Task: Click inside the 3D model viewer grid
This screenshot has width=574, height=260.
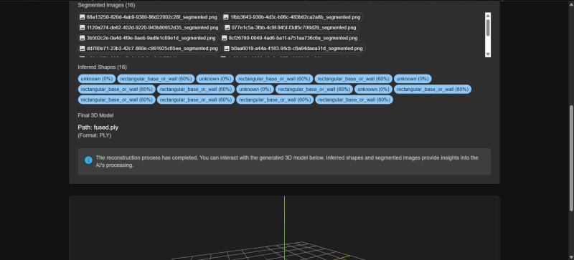Action: click(x=284, y=228)
